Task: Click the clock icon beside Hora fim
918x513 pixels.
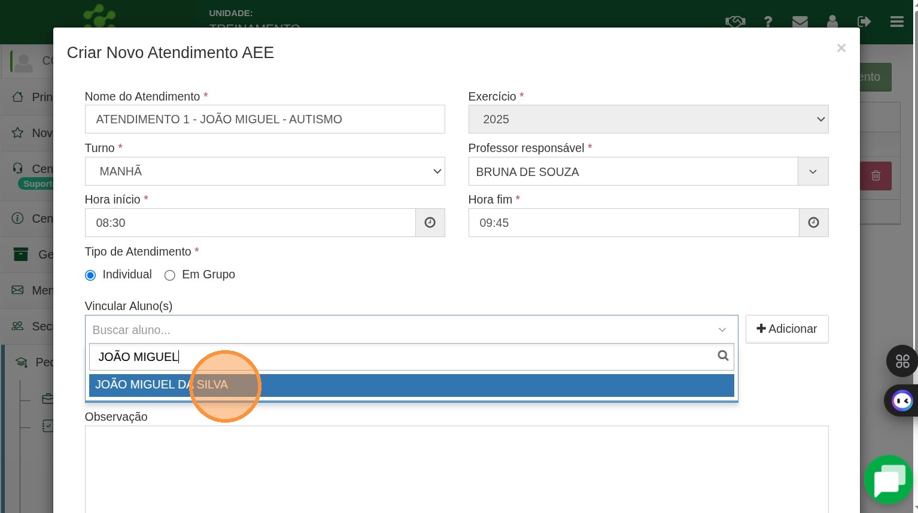Action: 814,223
